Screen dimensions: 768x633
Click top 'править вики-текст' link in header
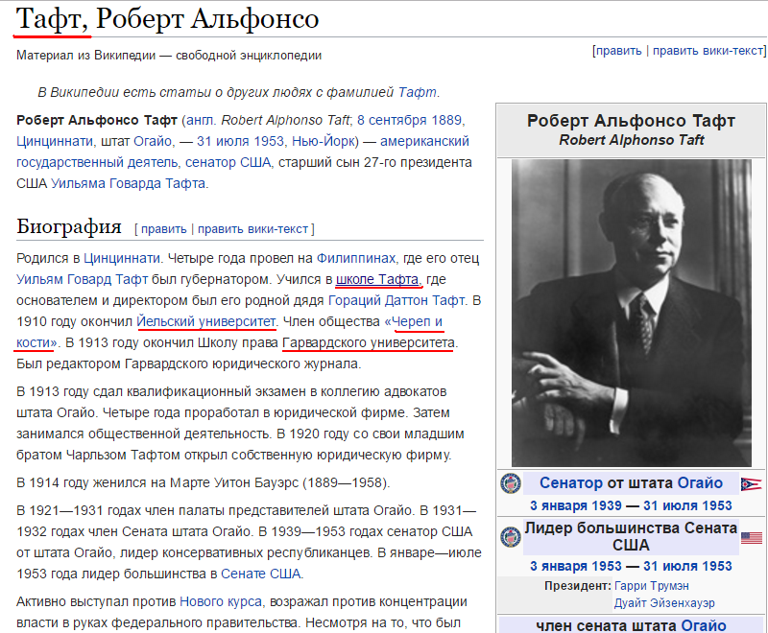pyautogui.click(x=708, y=51)
